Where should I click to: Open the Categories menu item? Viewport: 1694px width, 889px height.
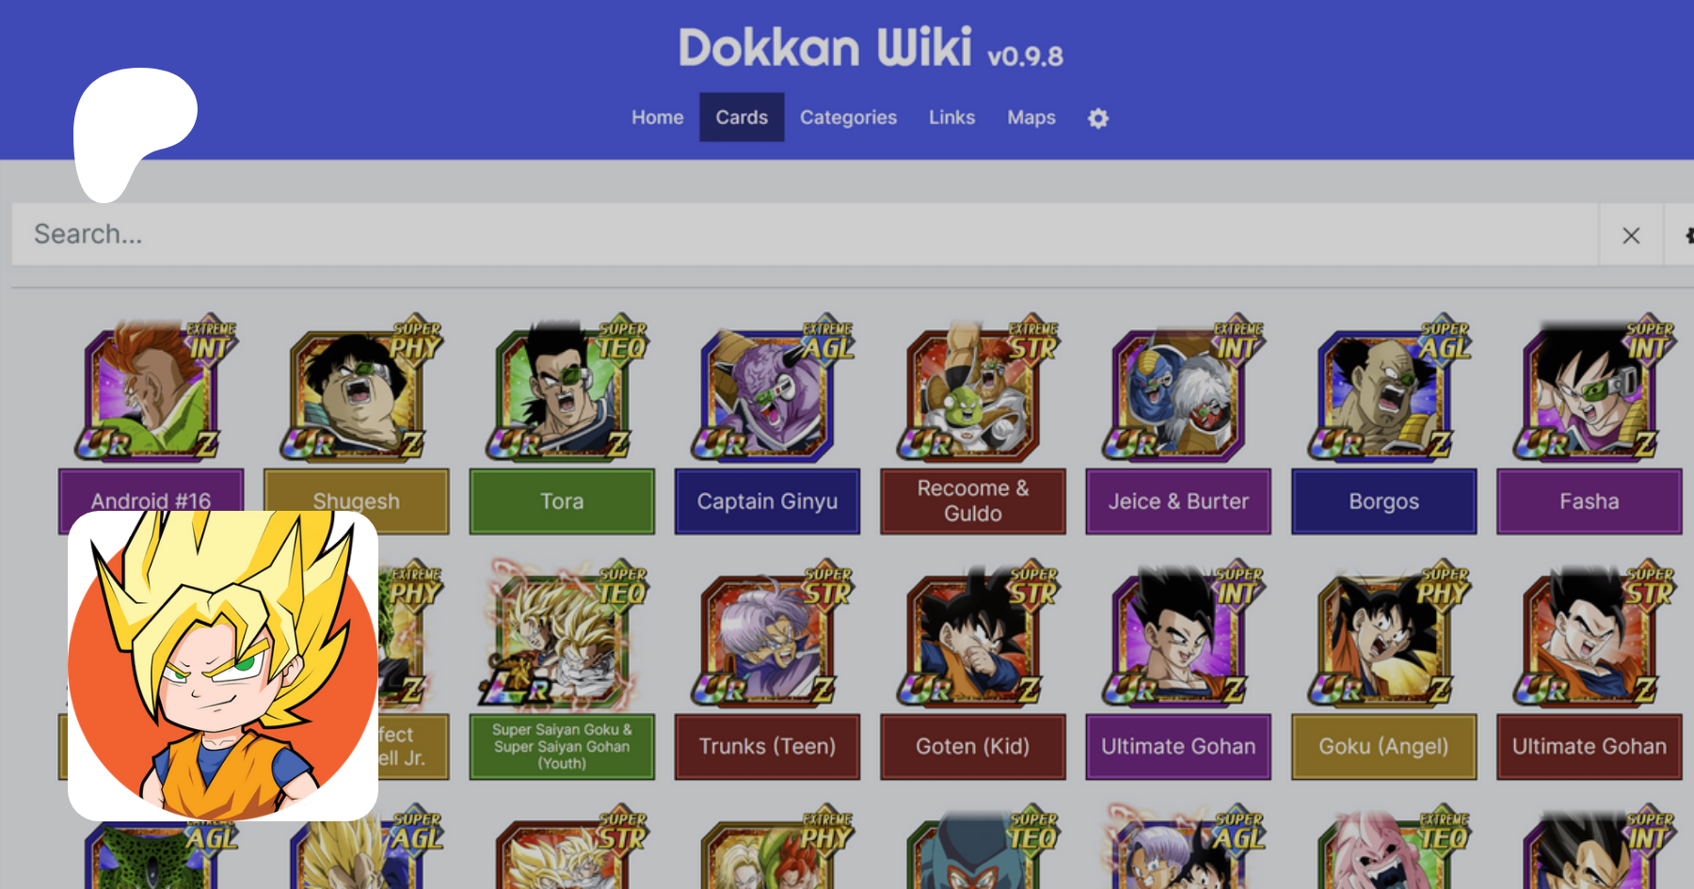(848, 118)
